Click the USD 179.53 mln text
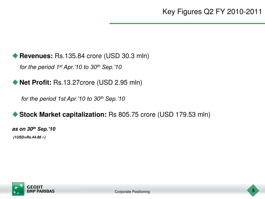Image resolution: width=265 pixels, height=199 pixels. [x=184, y=115]
